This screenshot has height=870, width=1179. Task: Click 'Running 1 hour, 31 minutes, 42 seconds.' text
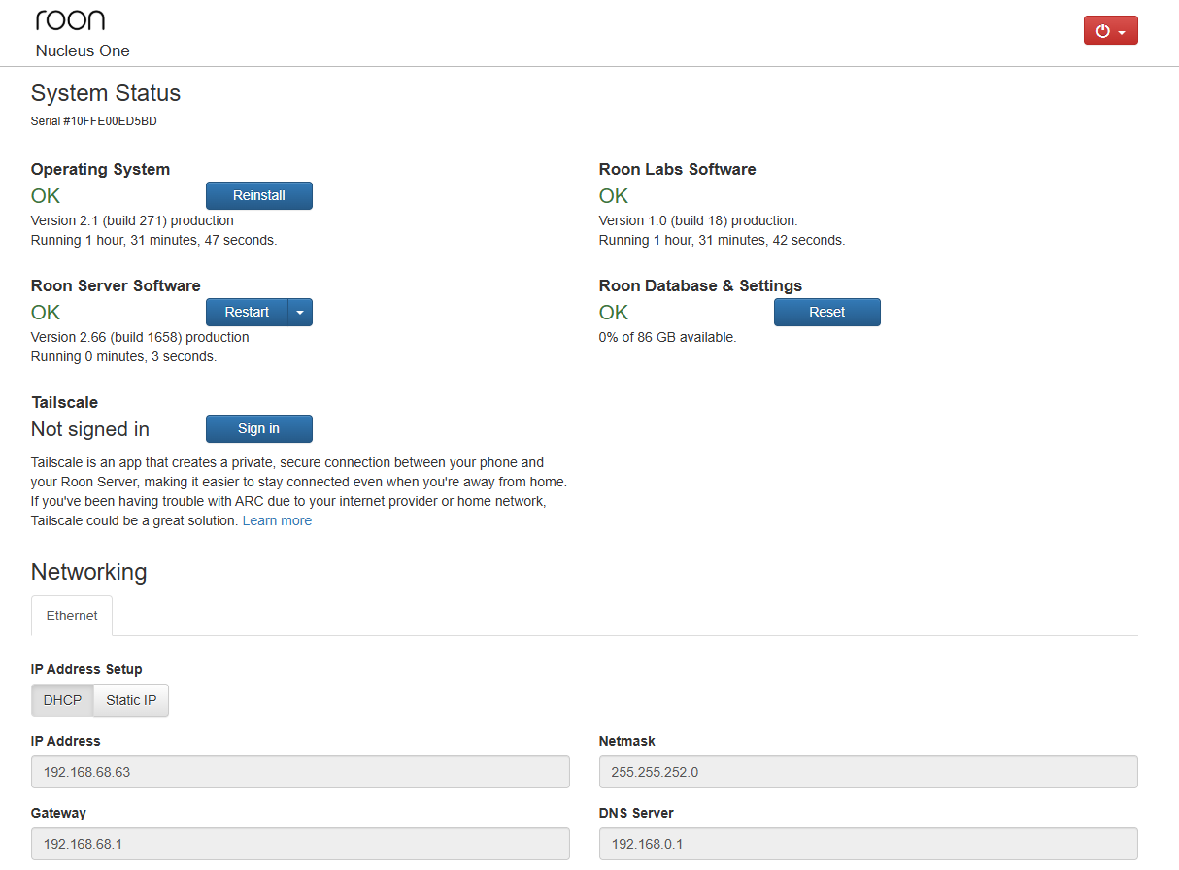(x=722, y=240)
